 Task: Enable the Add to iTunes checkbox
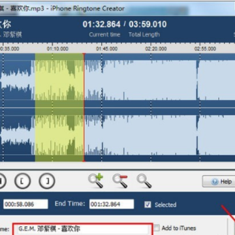tap(157, 228)
